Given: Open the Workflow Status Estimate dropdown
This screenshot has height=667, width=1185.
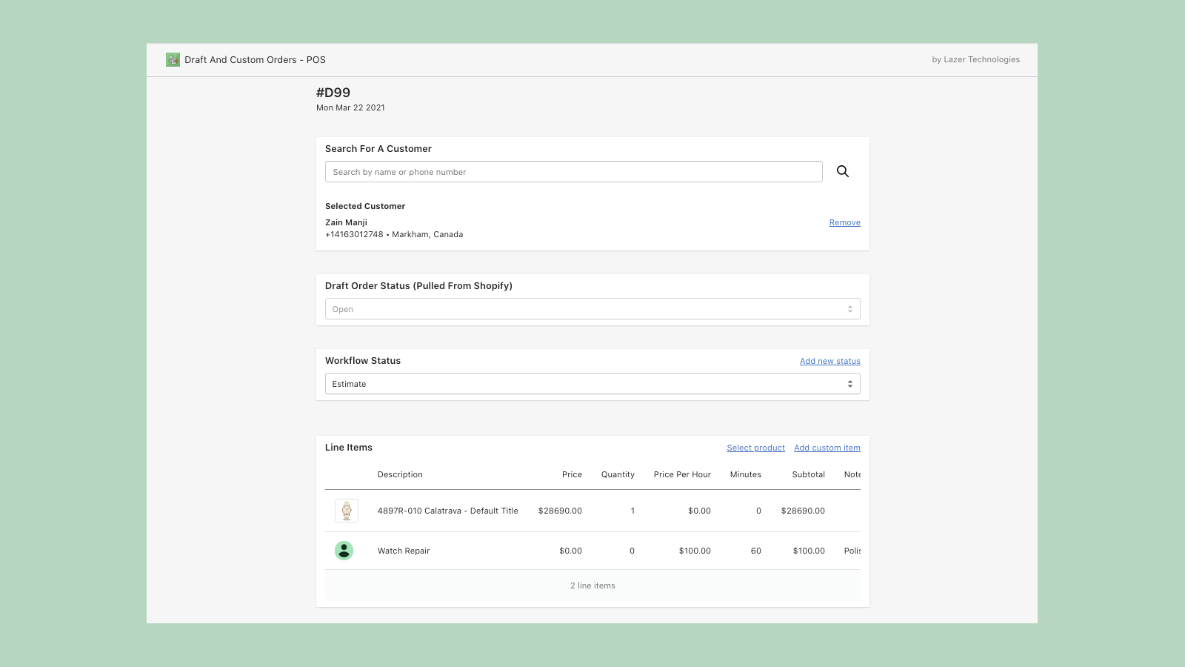Looking at the screenshot, I should [592, 384].
